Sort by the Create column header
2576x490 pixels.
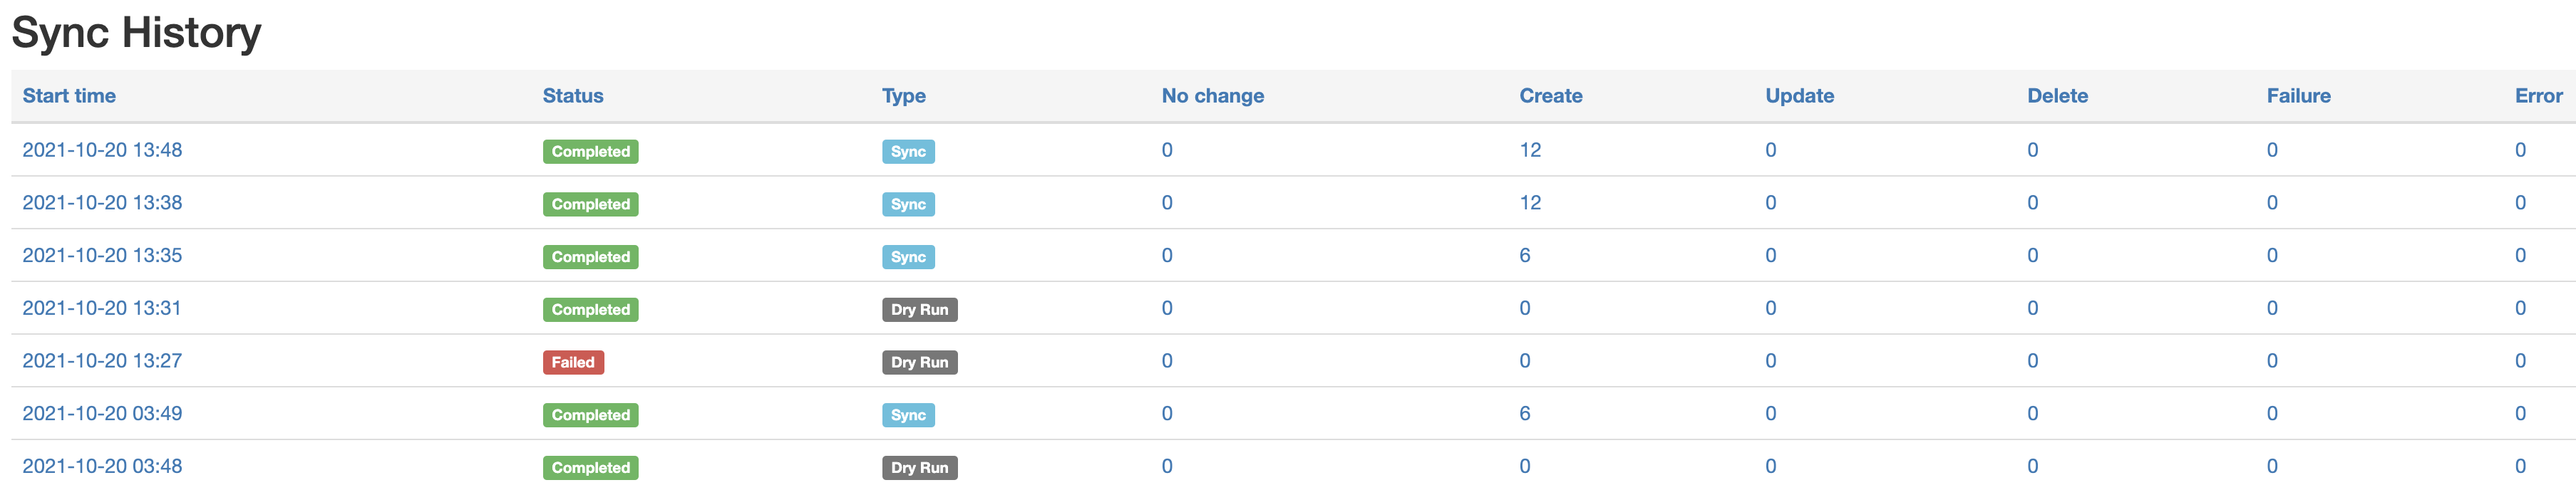pos(1550,96)
